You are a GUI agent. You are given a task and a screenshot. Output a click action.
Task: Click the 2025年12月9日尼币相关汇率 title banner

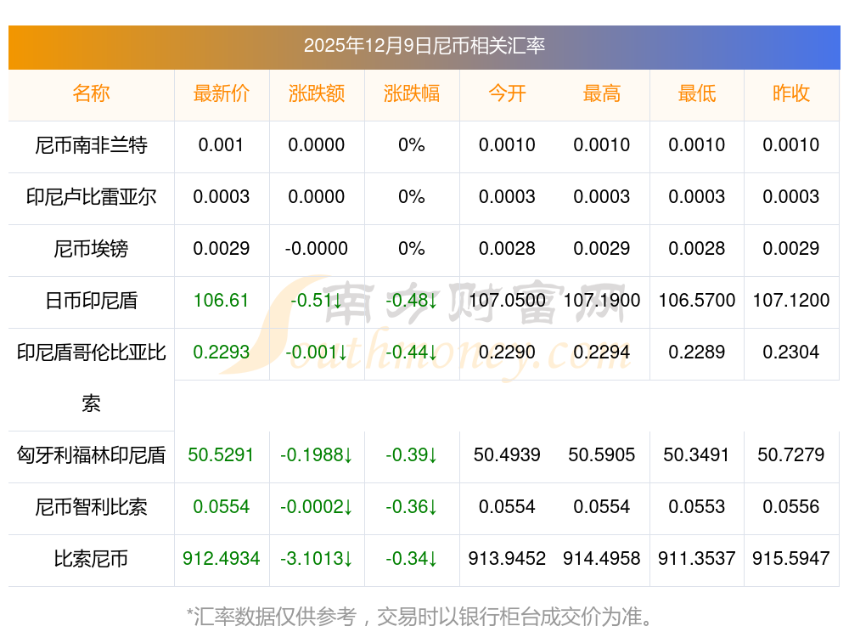pos(424,46)
